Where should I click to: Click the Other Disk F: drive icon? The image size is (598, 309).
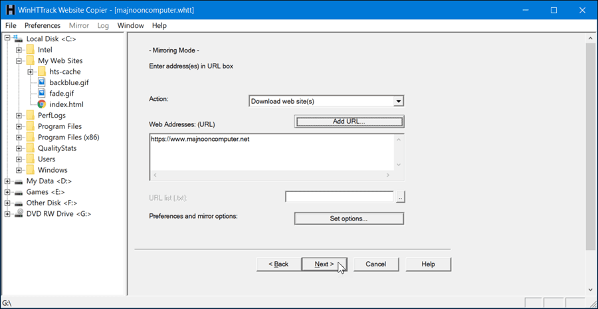pos(19,203)
